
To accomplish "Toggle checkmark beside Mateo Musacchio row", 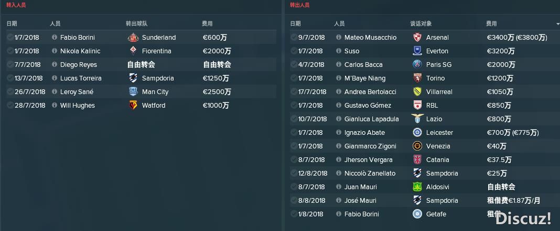I will pos(294,38).
